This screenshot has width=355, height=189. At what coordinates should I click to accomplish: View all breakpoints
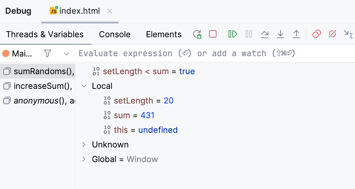[x=317, y=34]
